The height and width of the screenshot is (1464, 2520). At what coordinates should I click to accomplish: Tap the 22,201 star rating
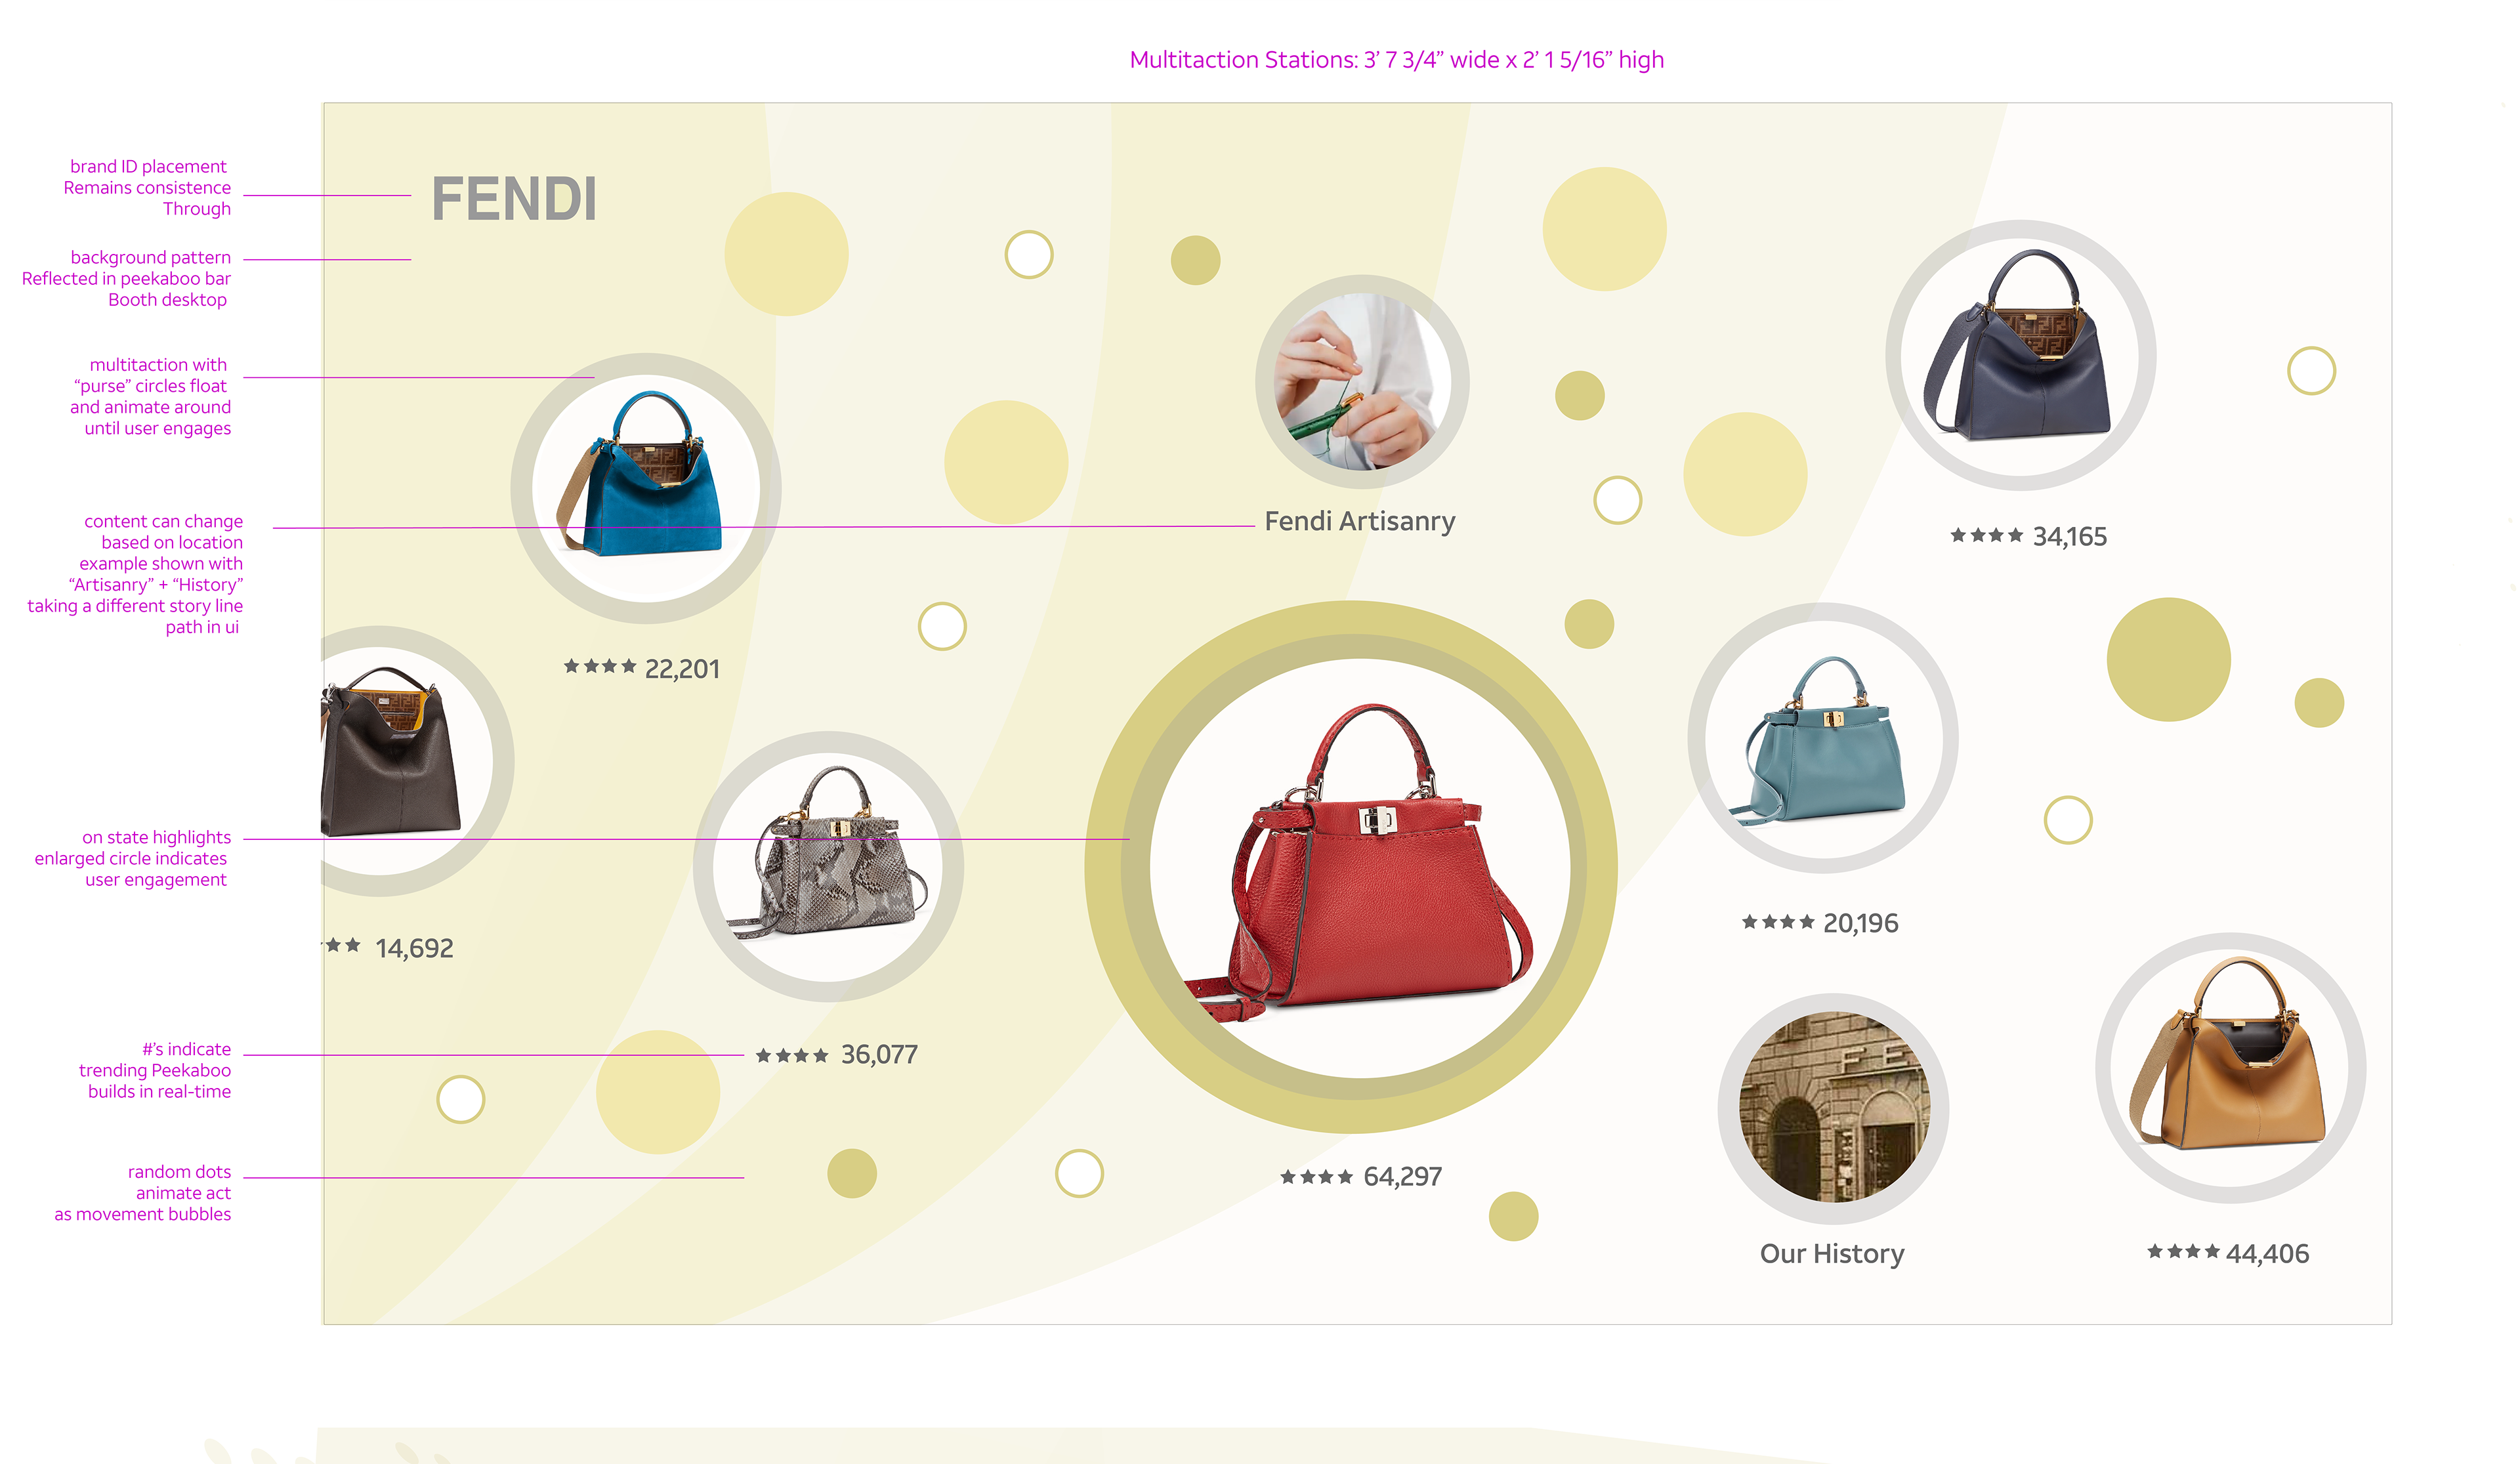click(x=642, y=668)
